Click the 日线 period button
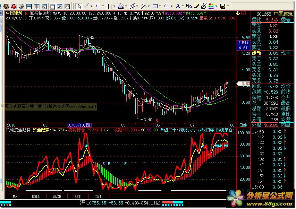 point(243,125)
